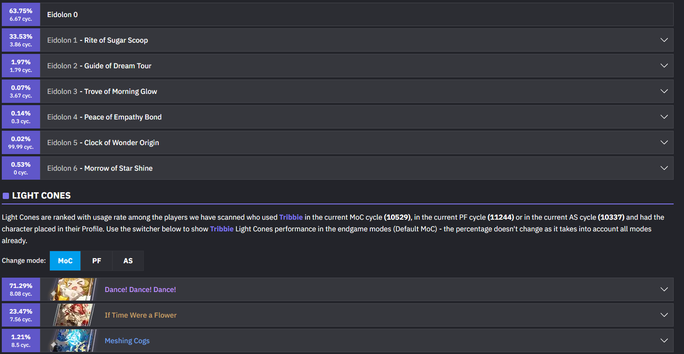
Task: Expand Eidolon 1 Rite of Sugar Scoop chevron
Action: point(664,40)
